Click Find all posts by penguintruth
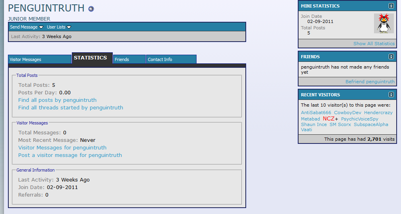Viewport: 401px width, 214px height. 57,100
